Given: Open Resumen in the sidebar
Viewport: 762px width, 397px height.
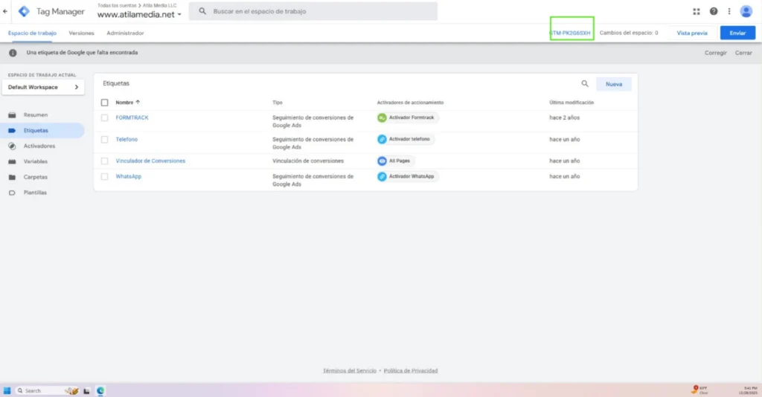Looking at the screenshot, I should tap(36, 115).
